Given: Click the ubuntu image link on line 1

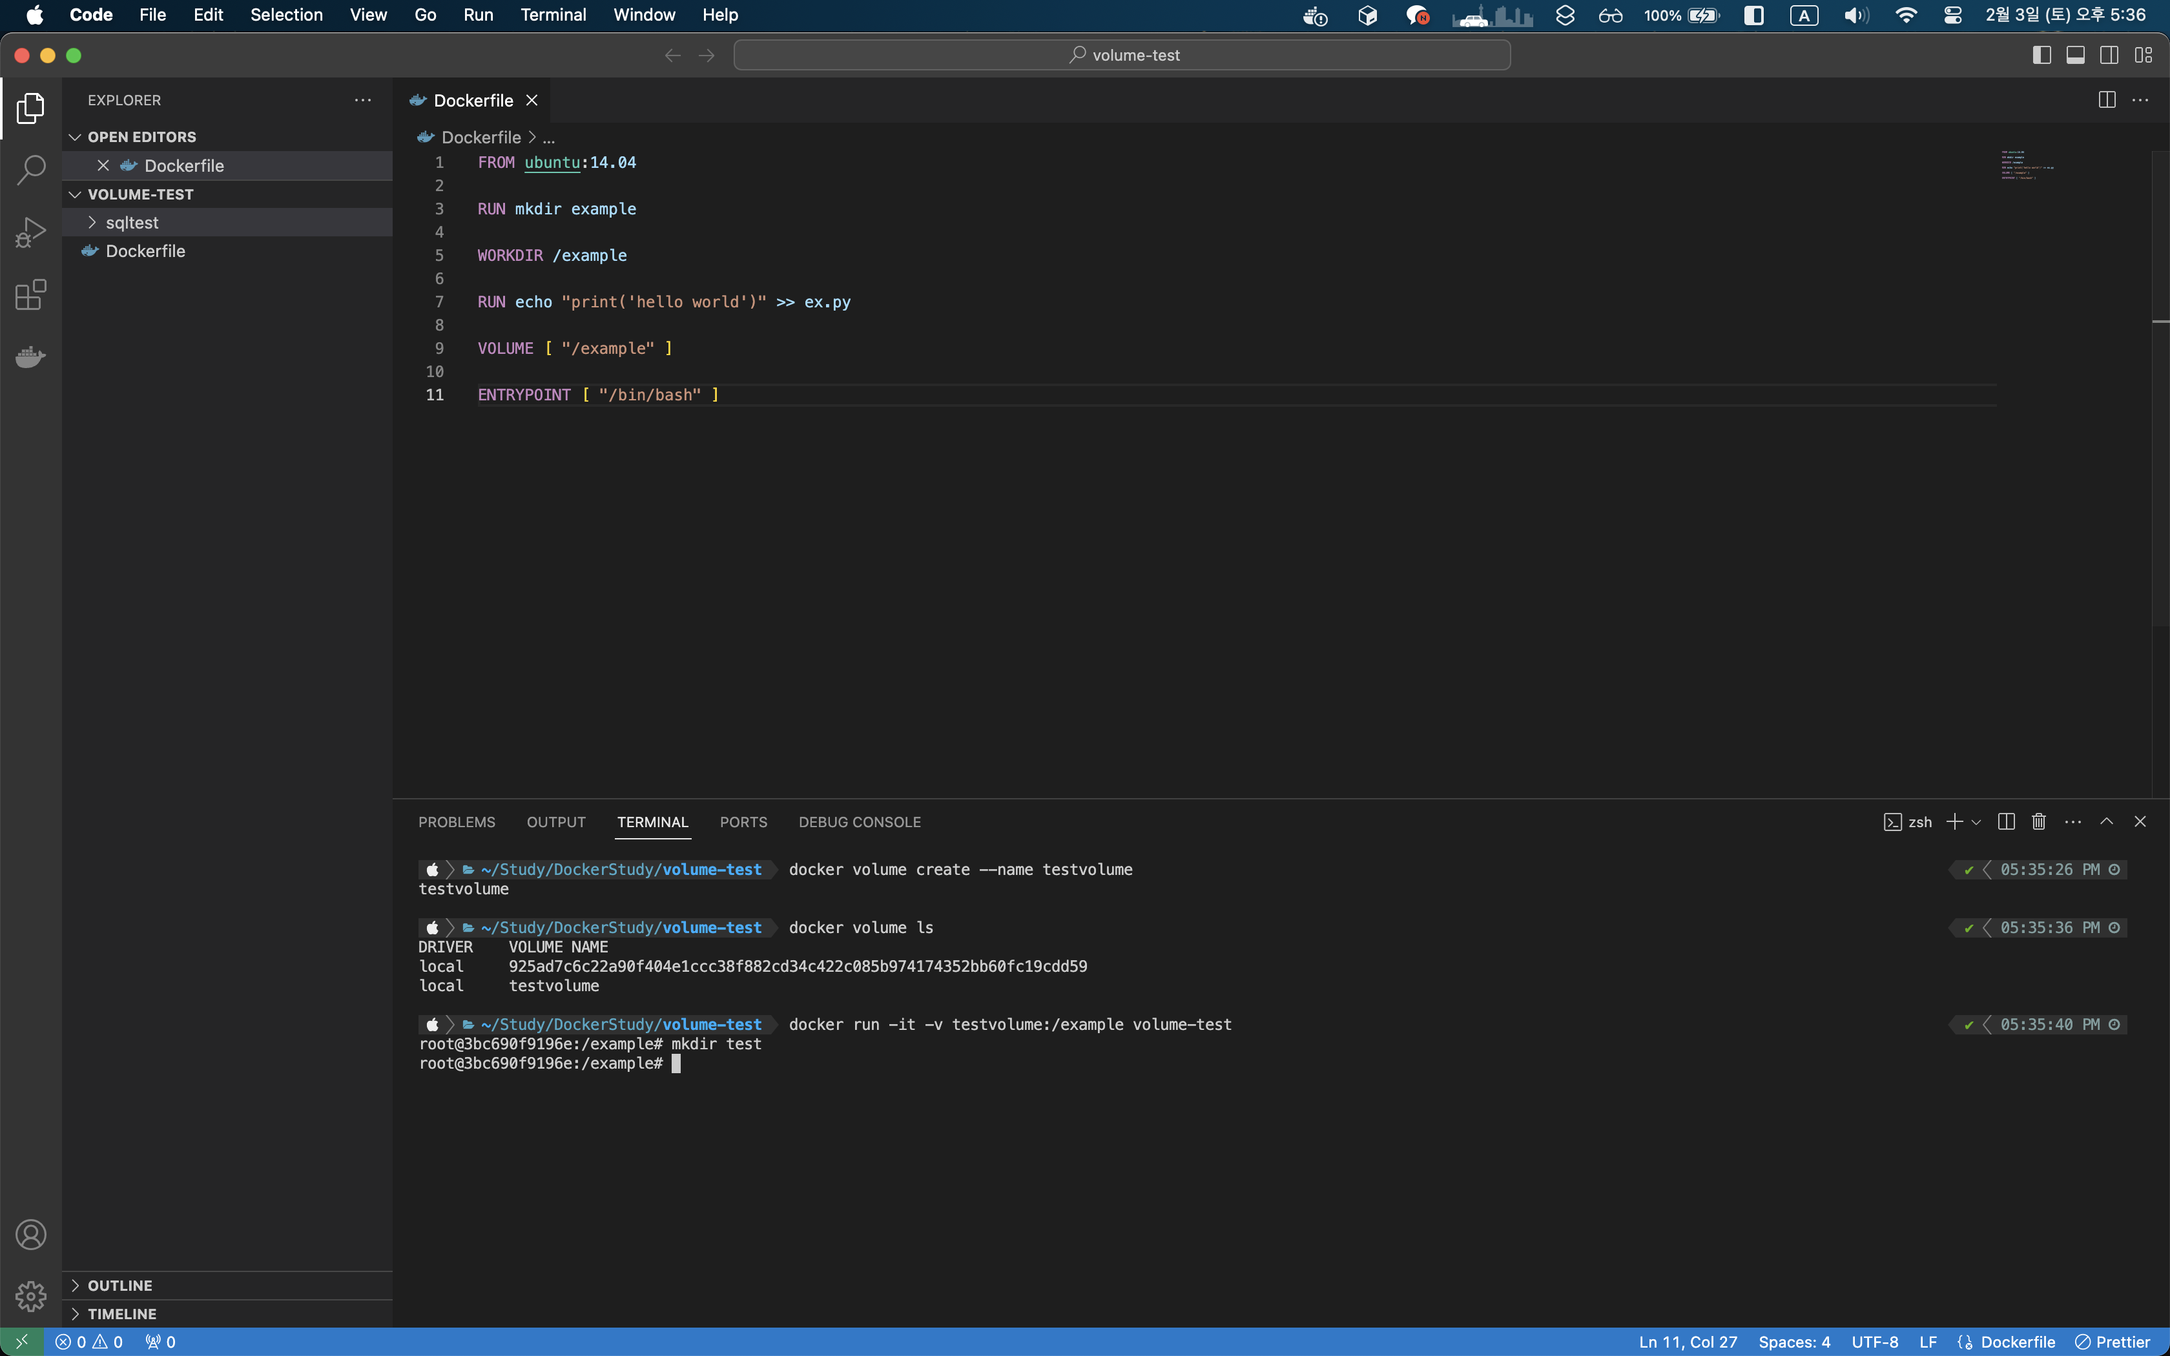Looking at the screenshot, I should [552, 162].
